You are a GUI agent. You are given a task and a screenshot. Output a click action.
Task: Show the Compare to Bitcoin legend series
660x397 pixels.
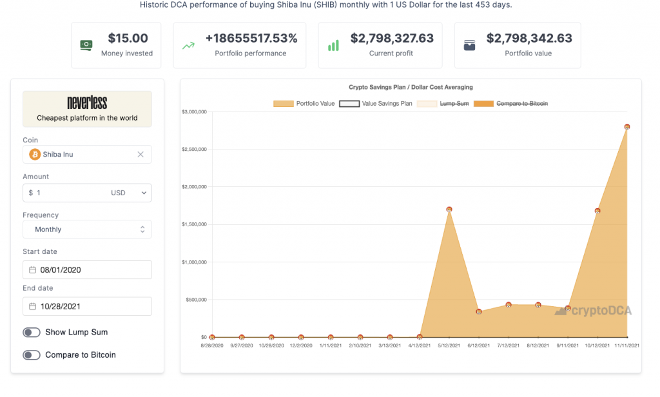511,104
